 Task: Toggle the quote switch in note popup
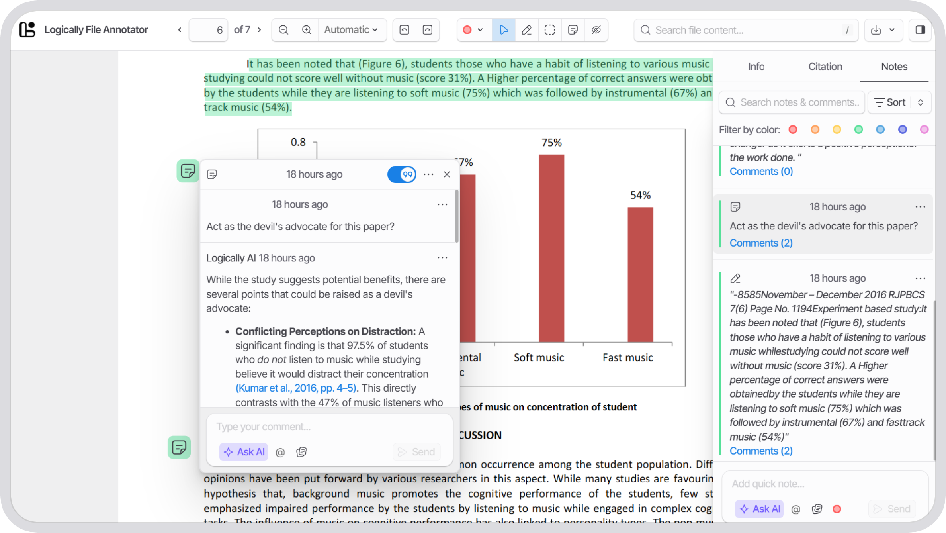click(x=402, y=174)
